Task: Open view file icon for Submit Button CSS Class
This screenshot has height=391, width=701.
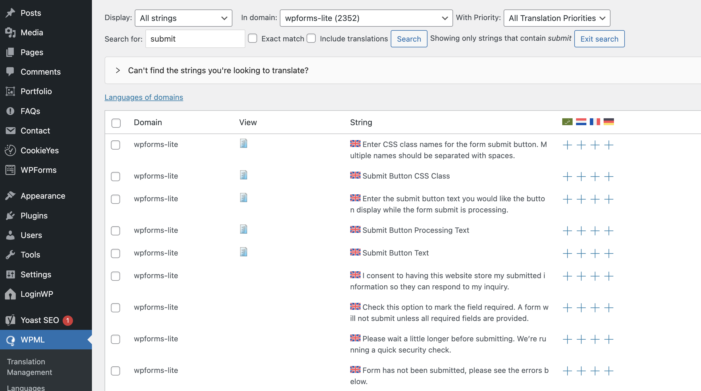Action: [244, 175]
